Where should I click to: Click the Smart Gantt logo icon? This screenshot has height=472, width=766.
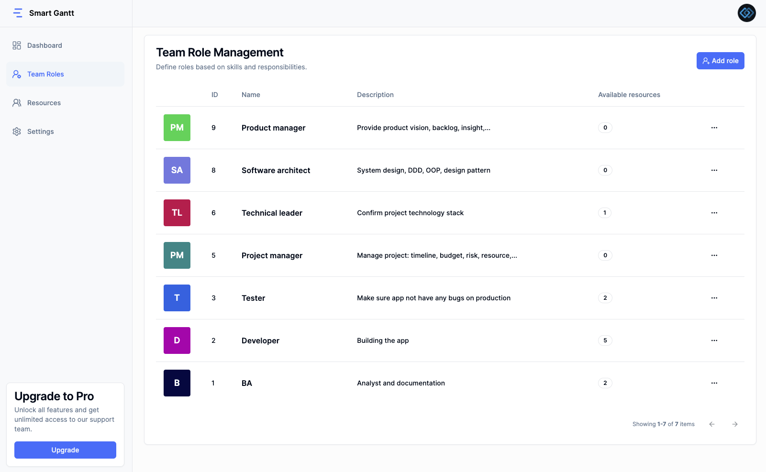tap(18, 13)
